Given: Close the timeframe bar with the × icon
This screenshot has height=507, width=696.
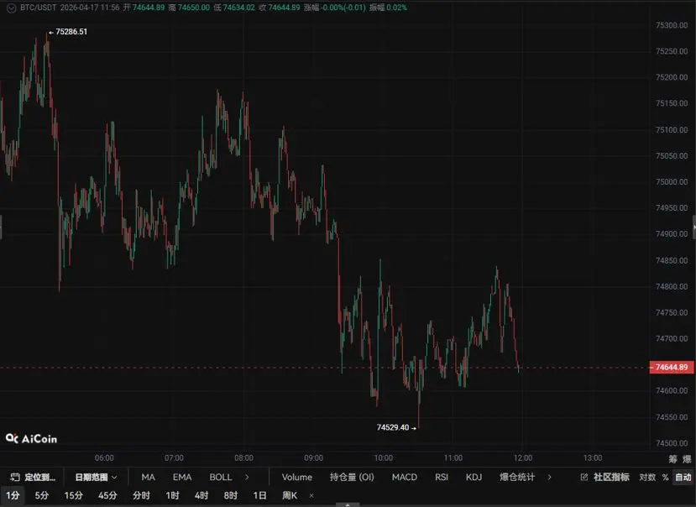Looking at the screenshot, I should point(311,495).
